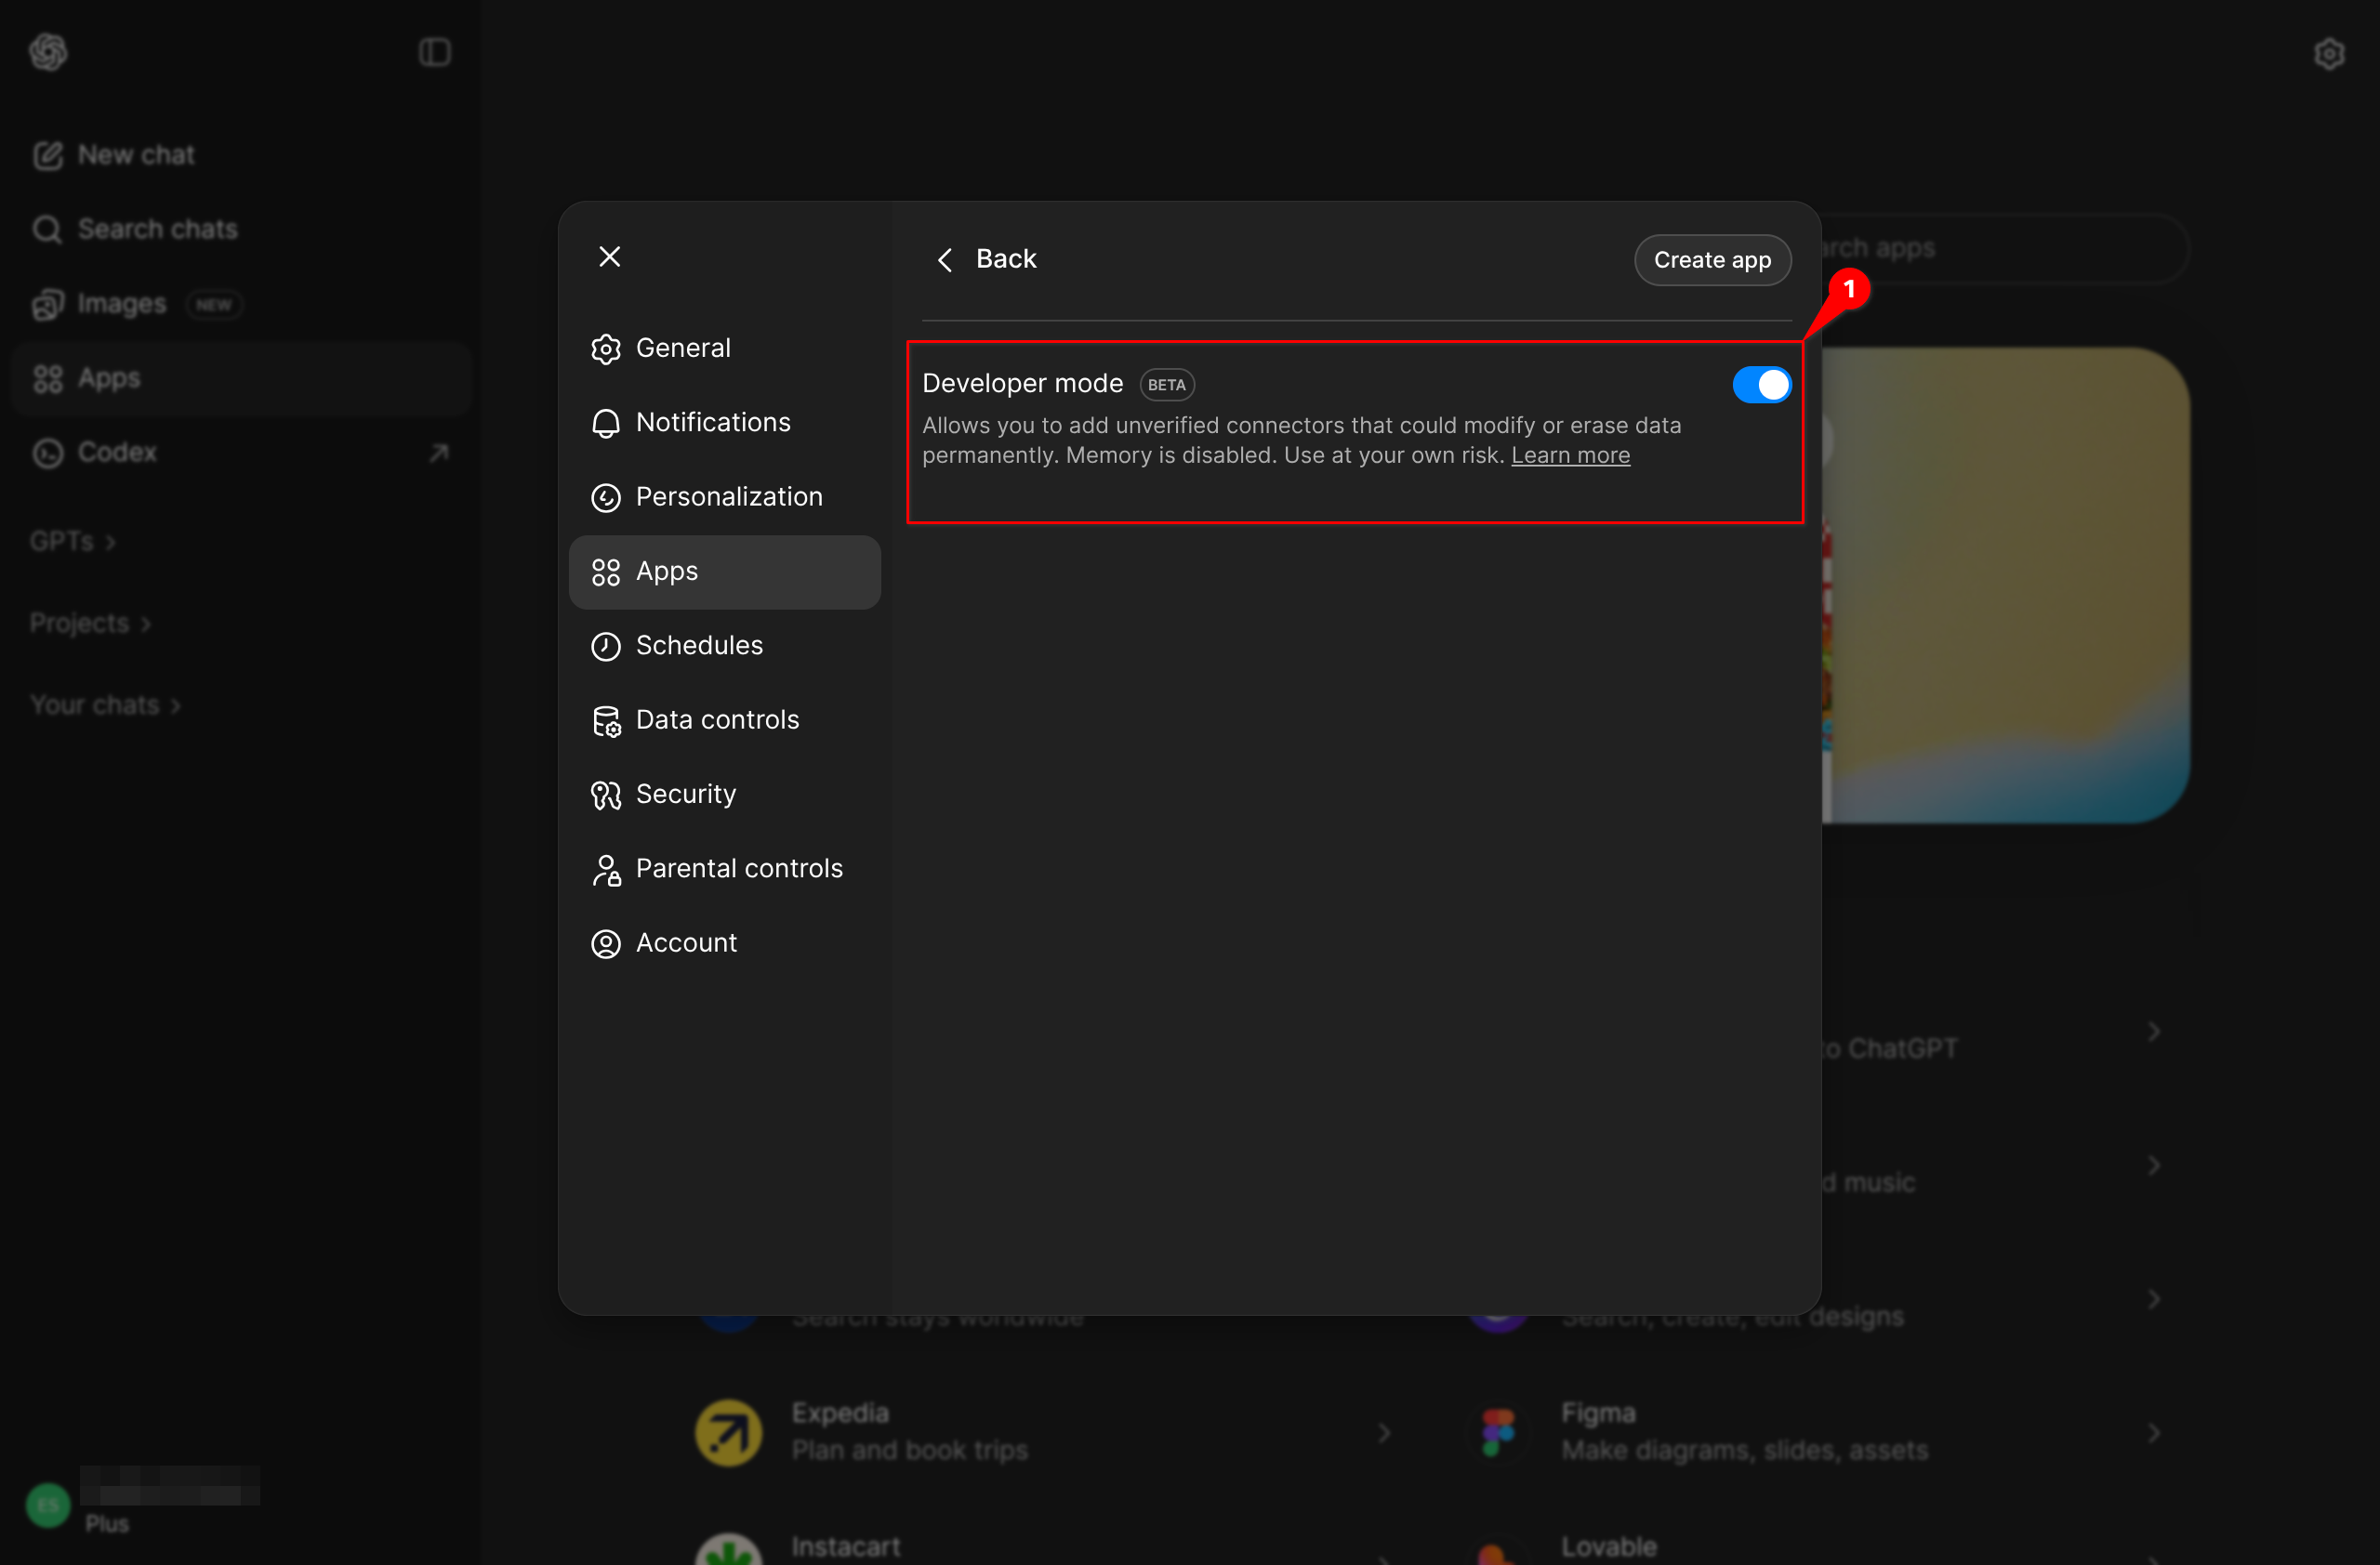Open Notifications bell icon tab
This screenshot has height=1565, width=2380.
point(606,423)
